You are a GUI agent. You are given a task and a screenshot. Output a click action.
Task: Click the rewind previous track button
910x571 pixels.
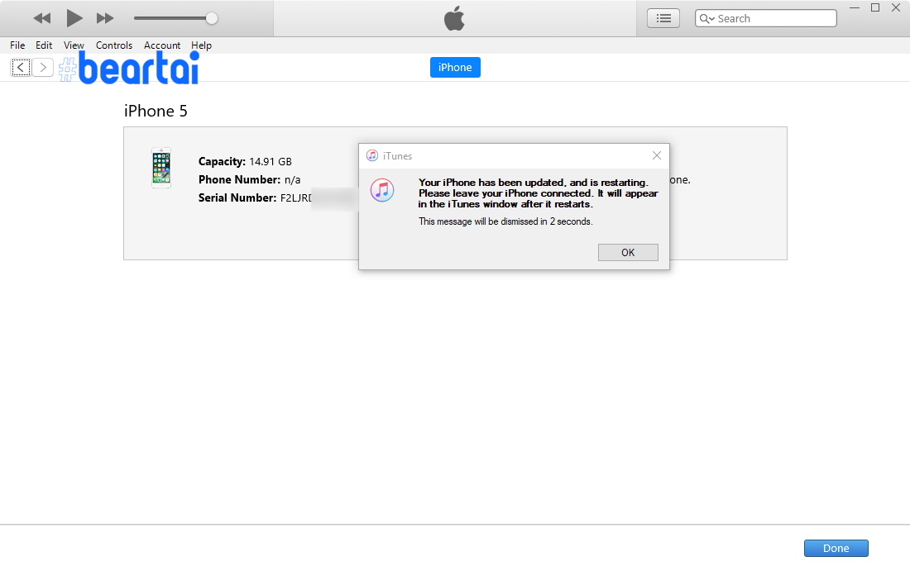[42, 18]
